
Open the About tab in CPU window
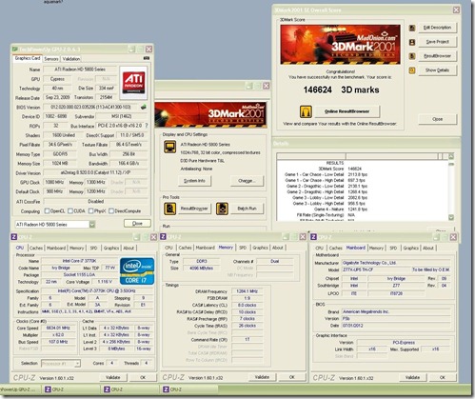(x=129, y=248)
